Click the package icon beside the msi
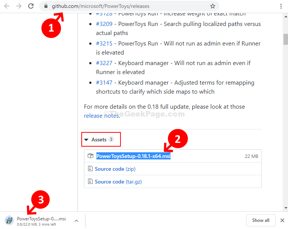This screenshot has height=229, width=288. [x=90, y=156]
